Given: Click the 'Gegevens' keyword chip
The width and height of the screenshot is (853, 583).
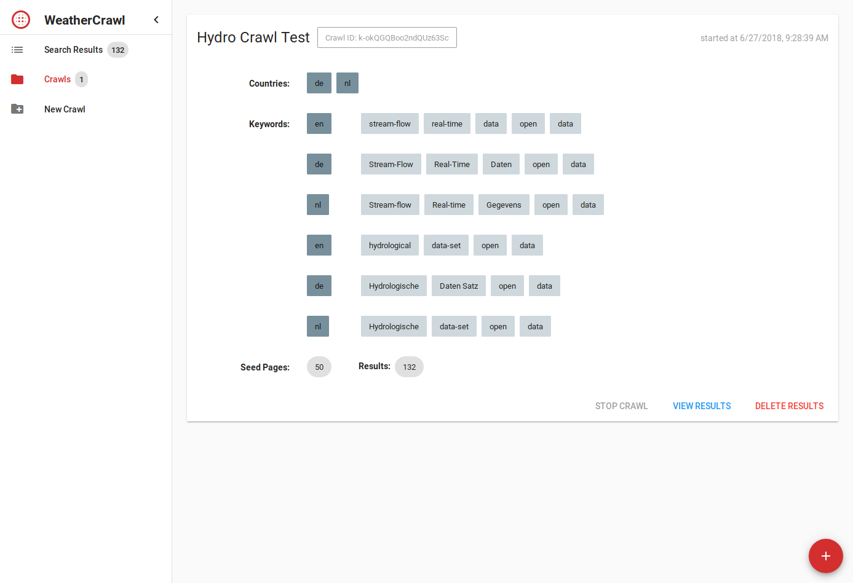Looking at the screenshot, I should pos(504,205).
